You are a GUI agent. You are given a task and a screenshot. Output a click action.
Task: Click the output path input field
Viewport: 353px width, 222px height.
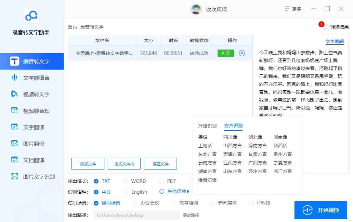pyautogui.click(x=136, y=215)
